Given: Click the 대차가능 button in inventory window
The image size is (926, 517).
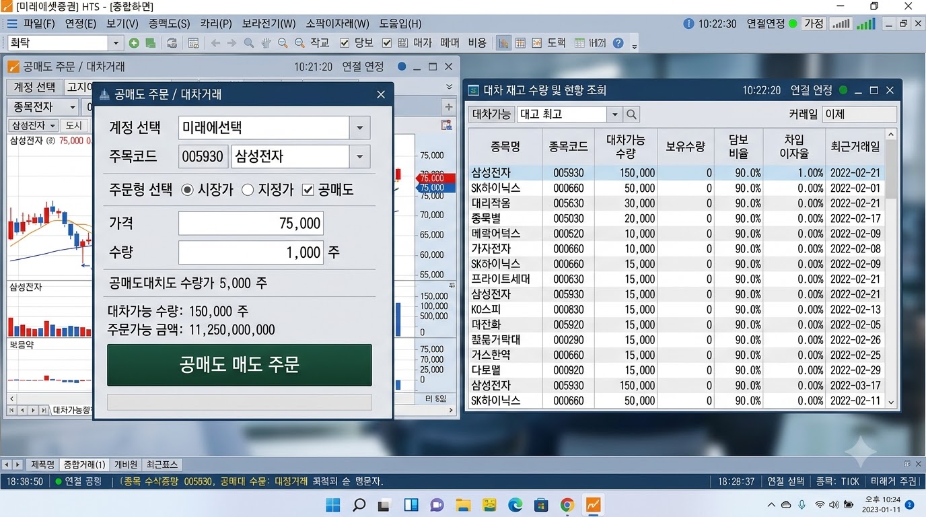Looking at the screenshot, I should pos(491,114).
